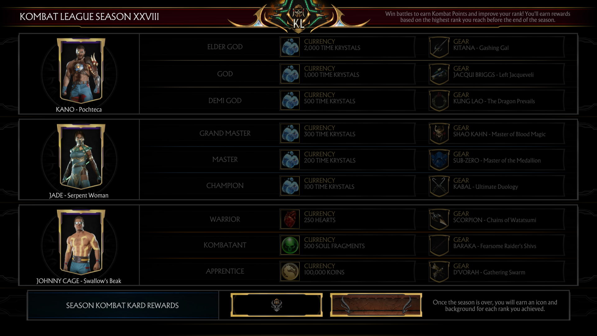597x336 pixels.
Task: Select JADE Serpent Woman skin portrait
Action: point(81,156)
